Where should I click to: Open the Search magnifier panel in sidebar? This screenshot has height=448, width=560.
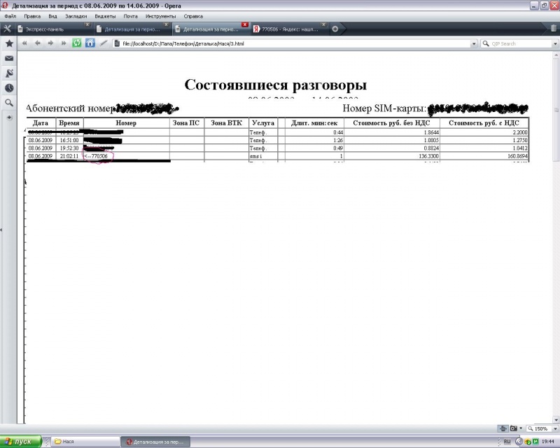pyautogui.click(x=9, y=103)
